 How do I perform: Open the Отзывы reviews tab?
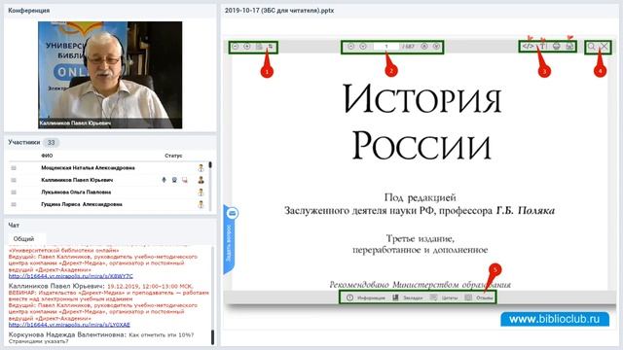(479, 297)
